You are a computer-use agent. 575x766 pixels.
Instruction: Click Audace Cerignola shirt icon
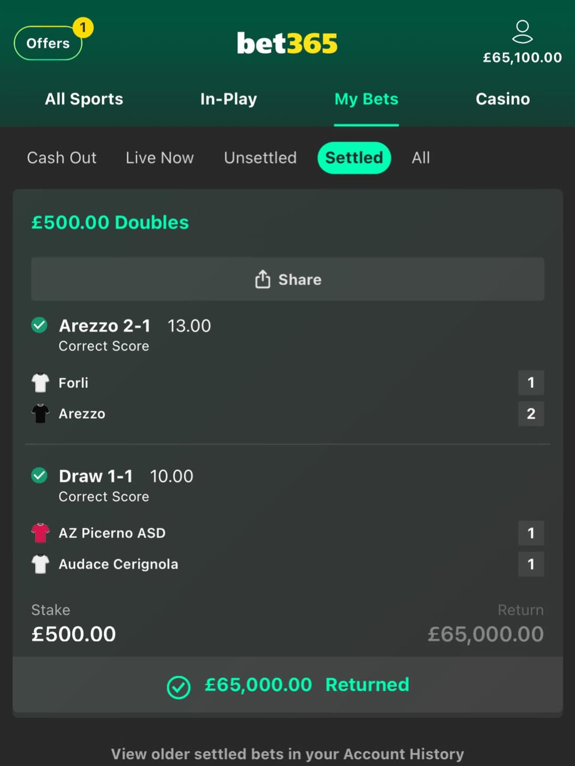point(40,564)
